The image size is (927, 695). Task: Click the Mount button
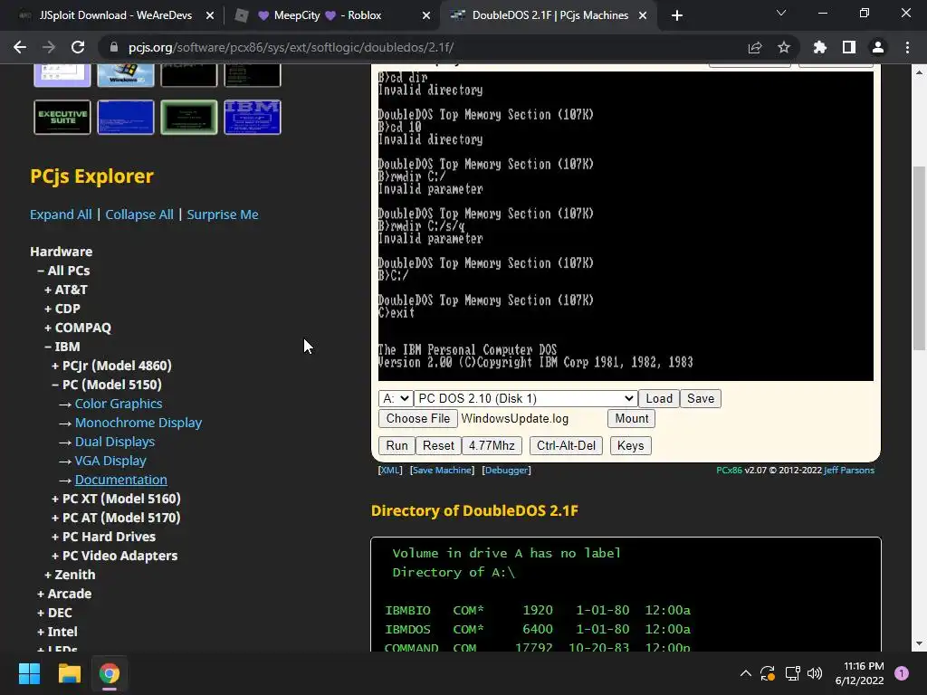(x=631, y=418)
